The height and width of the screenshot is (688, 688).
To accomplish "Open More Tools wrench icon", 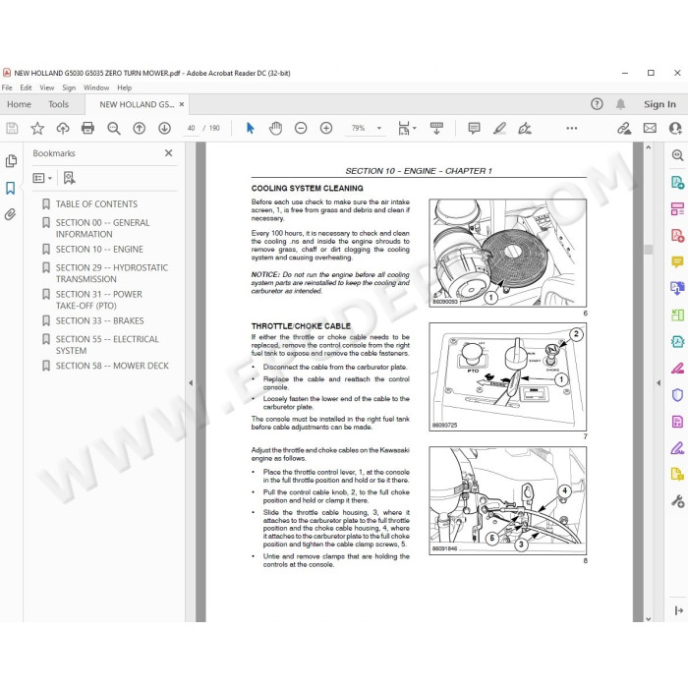I will [x=677, y=501].
